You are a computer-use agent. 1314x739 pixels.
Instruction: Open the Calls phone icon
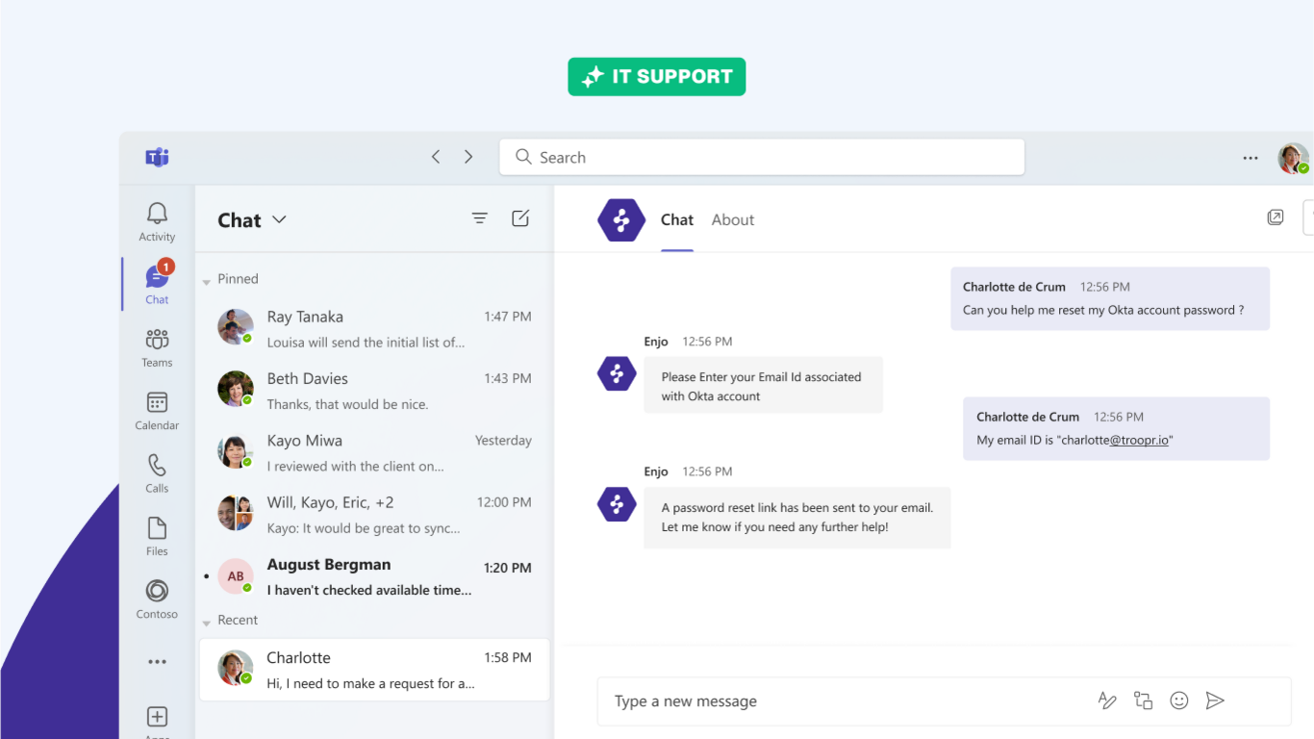(x=157, y=466)
